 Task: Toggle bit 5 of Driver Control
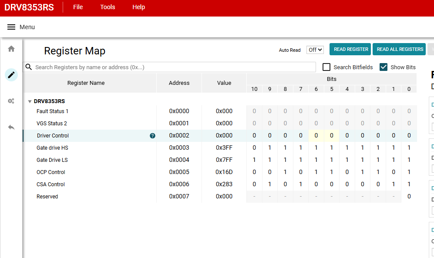332,135
